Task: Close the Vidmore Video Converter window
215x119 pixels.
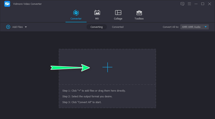Action: [x=209, y=4]
